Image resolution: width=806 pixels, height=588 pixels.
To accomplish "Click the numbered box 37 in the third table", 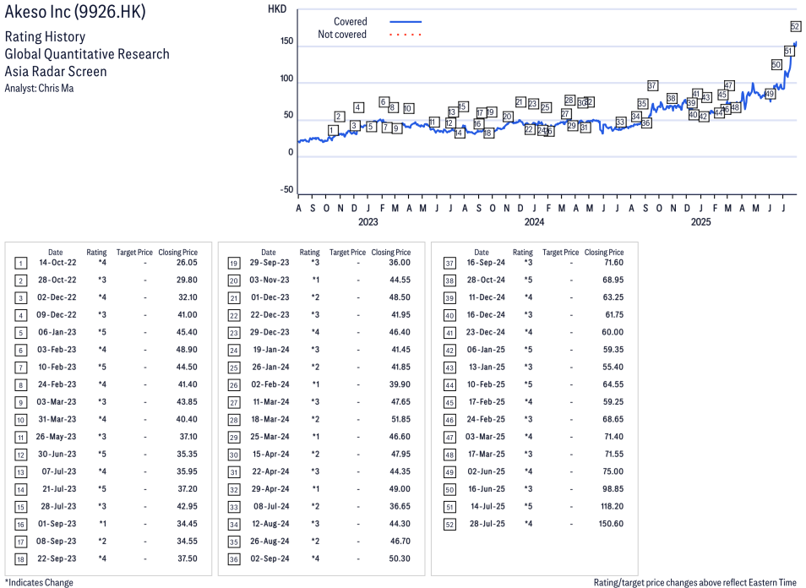I will [449, 264].
